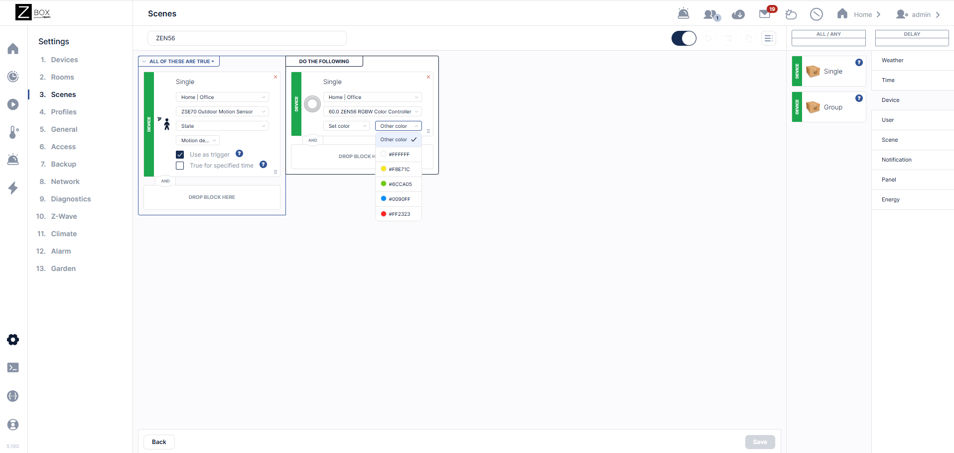
Task: Choose the checked Other color option
Action: click(399, 140)
